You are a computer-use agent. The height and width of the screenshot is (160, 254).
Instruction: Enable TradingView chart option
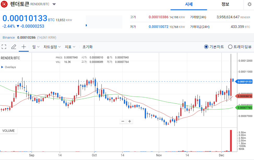(230, 47)
